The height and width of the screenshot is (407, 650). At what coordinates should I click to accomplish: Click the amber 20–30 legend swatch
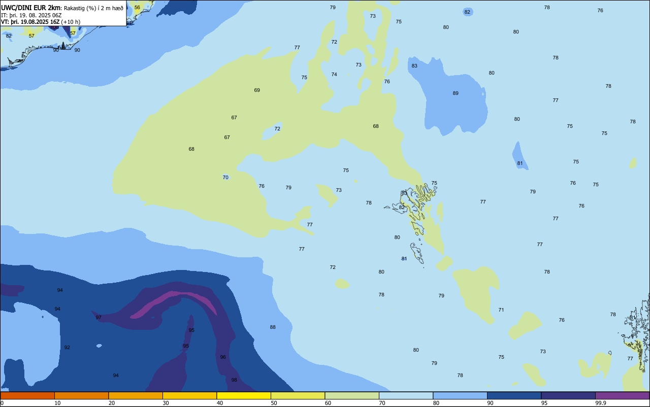pos(136,396)
